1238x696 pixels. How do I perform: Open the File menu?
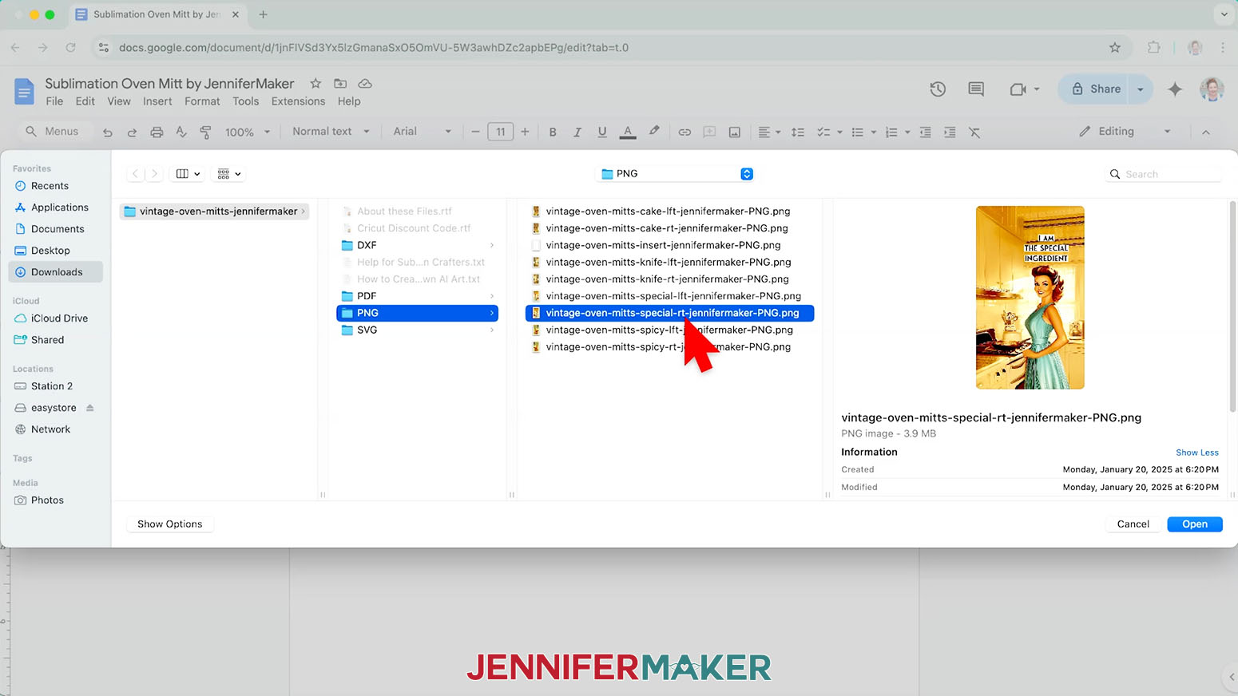tap(54, 101)
